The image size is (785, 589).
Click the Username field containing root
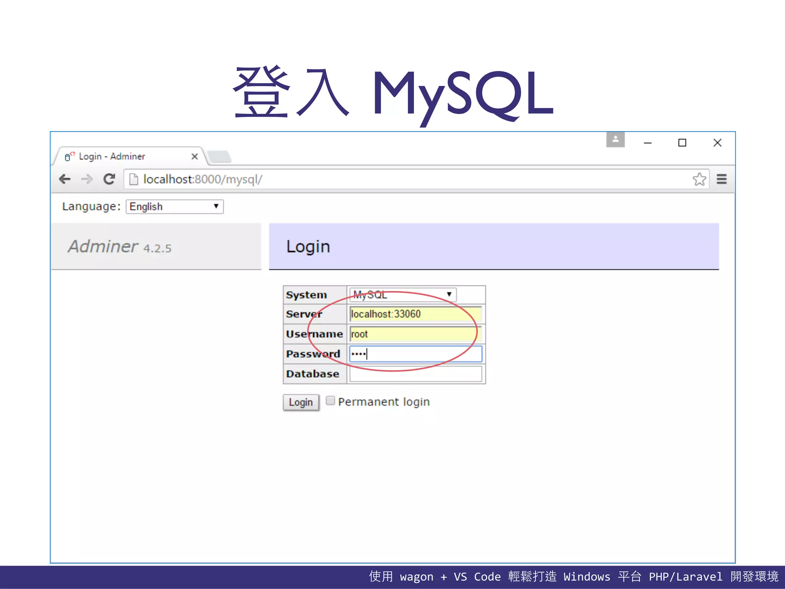pos(415,334)
